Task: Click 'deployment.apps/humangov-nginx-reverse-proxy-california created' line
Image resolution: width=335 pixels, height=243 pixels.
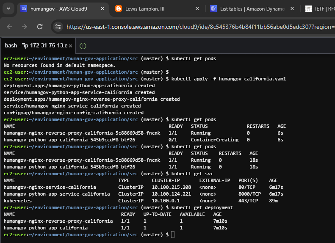Action: click(x=91, y=99)
